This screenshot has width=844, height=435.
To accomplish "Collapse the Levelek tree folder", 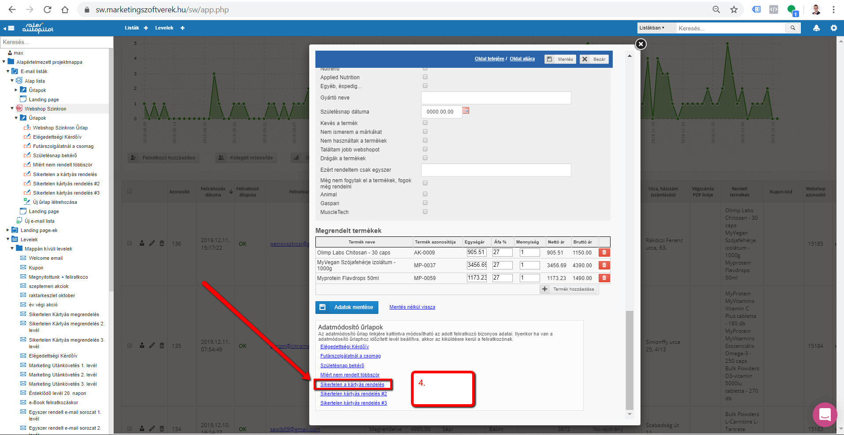I will coord(8,239).
